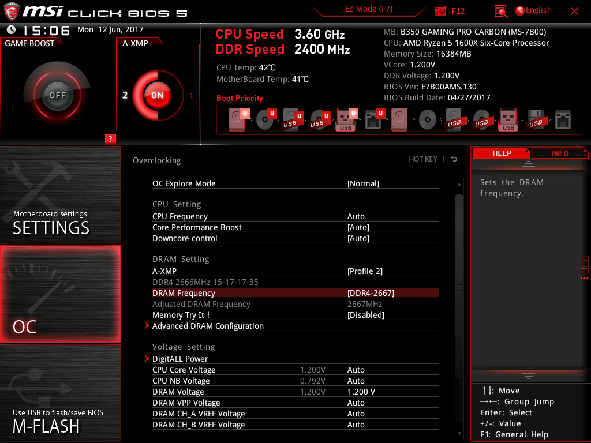Choose A-XMP profile number 2
Image resolution: width=591 pixels, height=443 pixels.
tap(125, 95)
